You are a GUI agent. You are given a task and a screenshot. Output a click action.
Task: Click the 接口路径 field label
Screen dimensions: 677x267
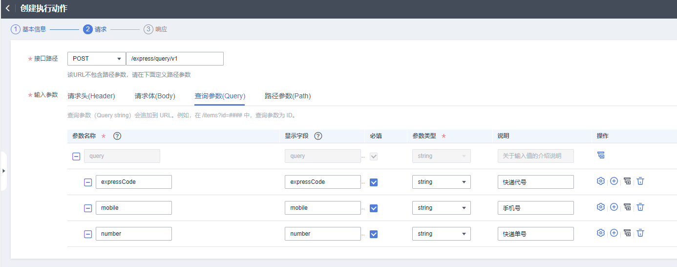(46, 59)
